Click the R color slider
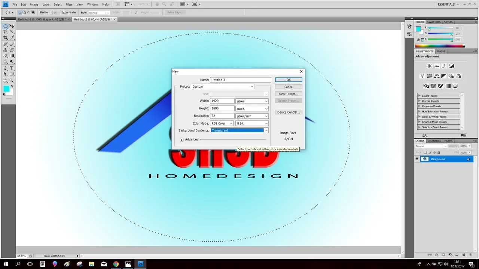Screen dimensions: 479x269 click(x=441, y=28)
